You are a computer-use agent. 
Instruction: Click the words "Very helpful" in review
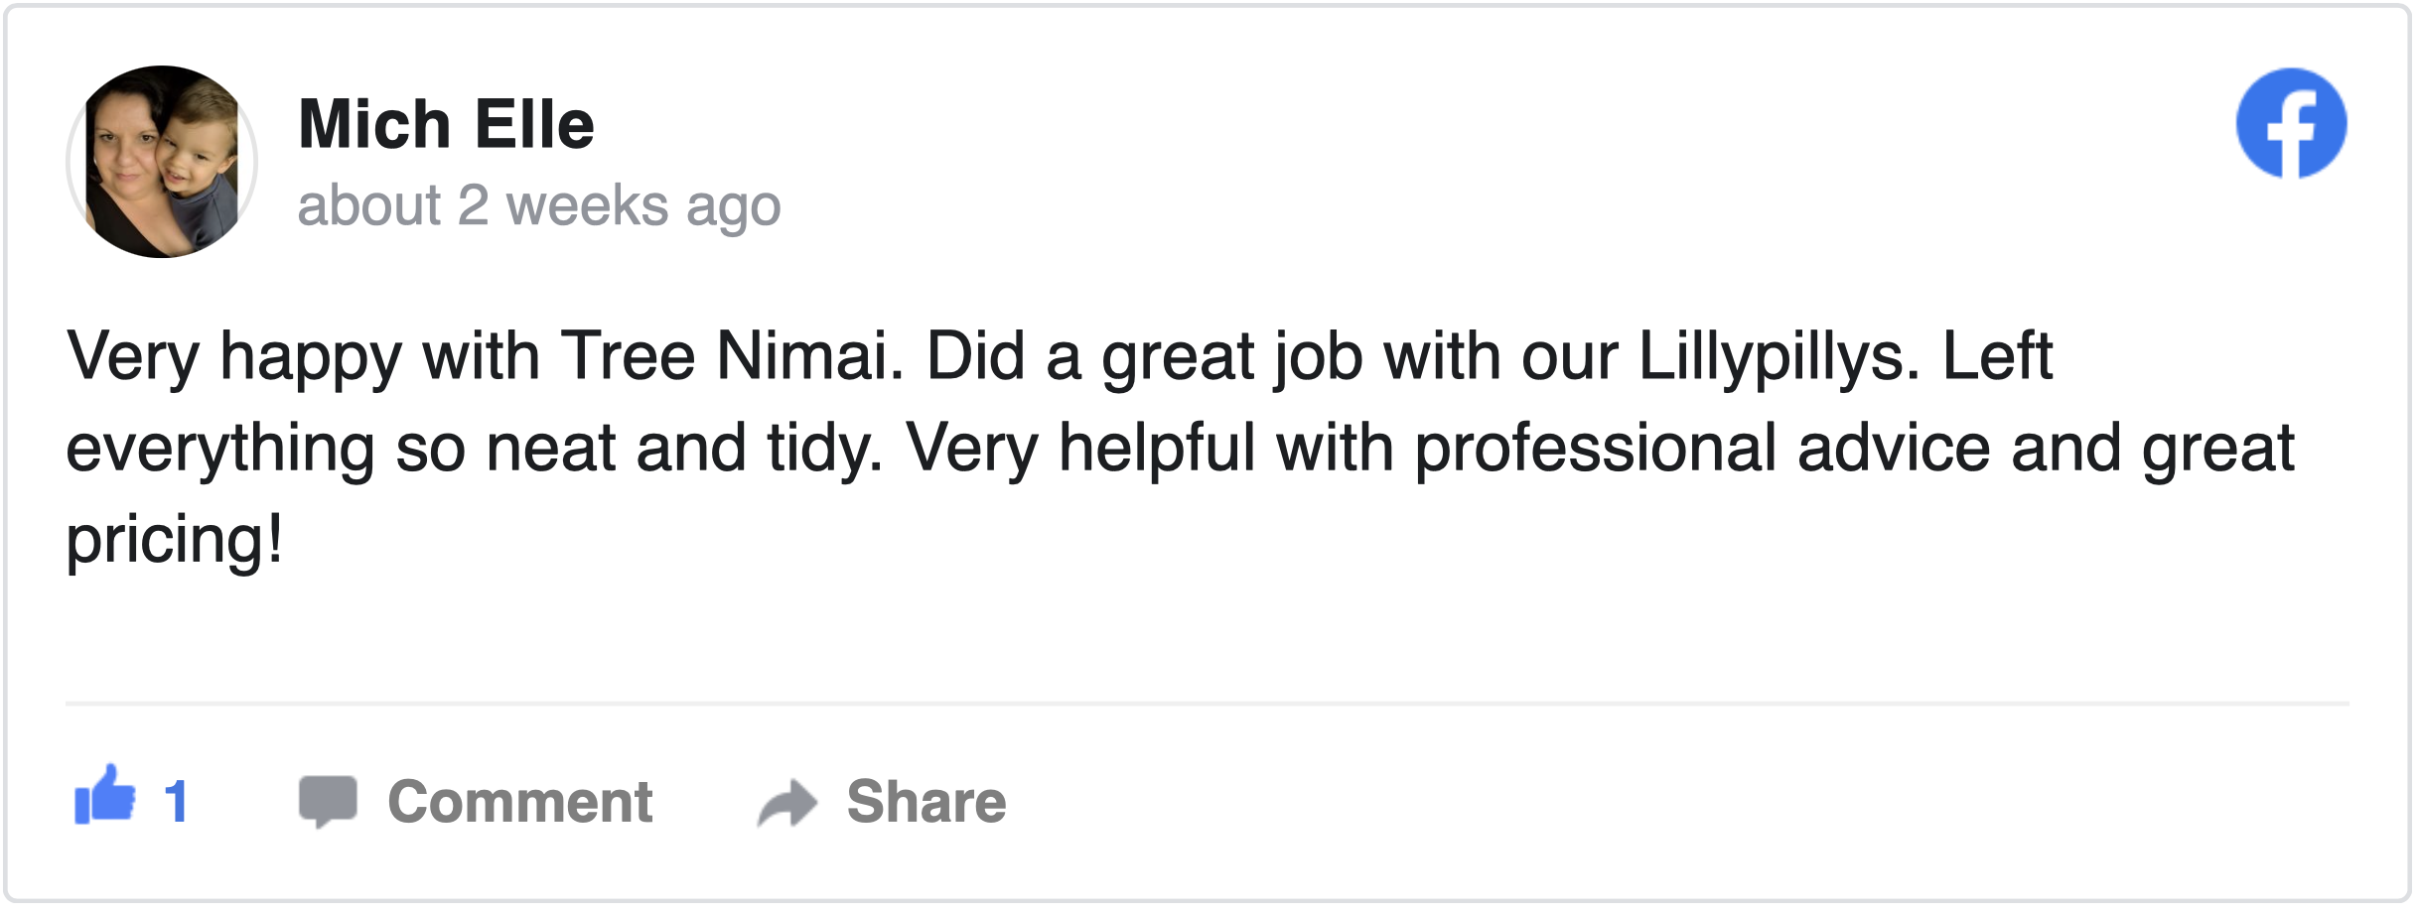point(1080,449)
